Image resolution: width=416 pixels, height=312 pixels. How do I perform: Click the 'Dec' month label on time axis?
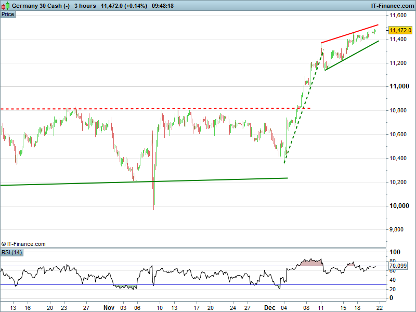(x=270, y=308)
